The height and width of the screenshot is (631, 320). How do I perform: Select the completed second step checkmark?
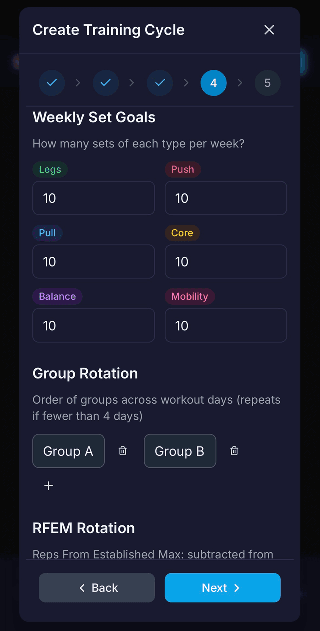106,83
